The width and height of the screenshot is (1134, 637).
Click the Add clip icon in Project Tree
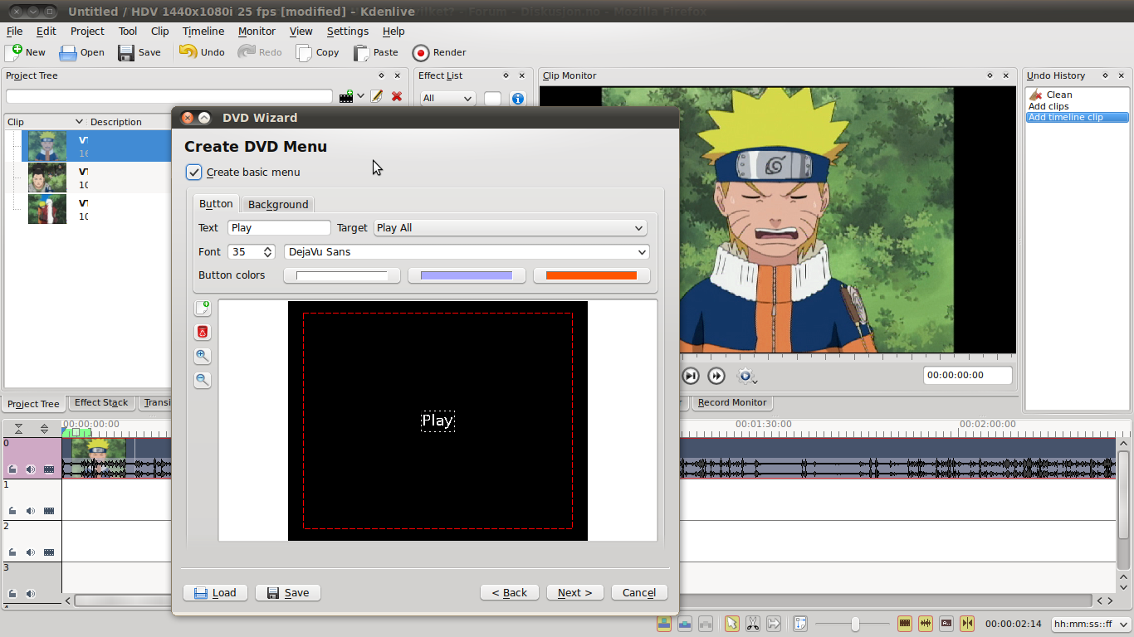(x=346, y=96)
